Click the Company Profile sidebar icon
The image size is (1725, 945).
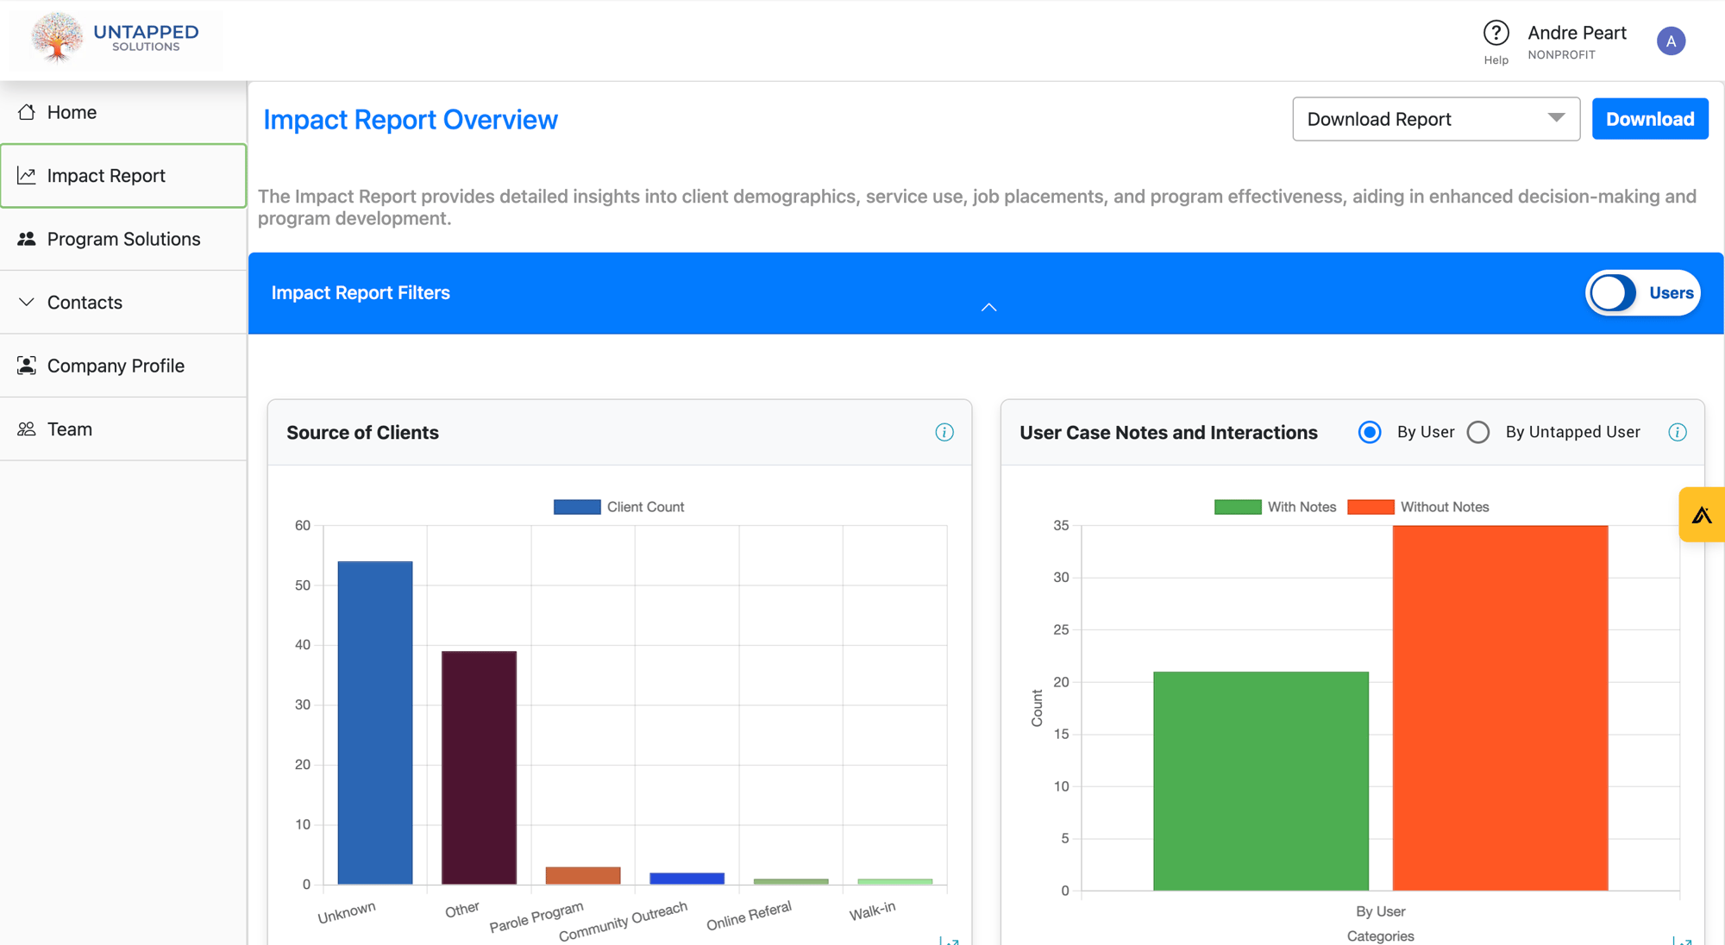pos(27,366)
